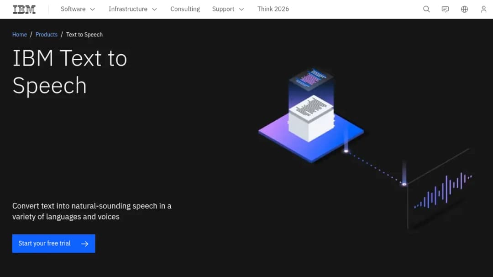Open the chat message icon
This screenshot has height=277, width=493.
pyautogui.click(x=445, y=9)
